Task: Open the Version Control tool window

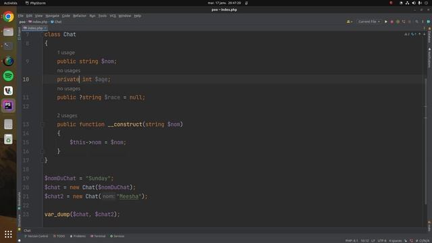Action: (x=36, y=236)
